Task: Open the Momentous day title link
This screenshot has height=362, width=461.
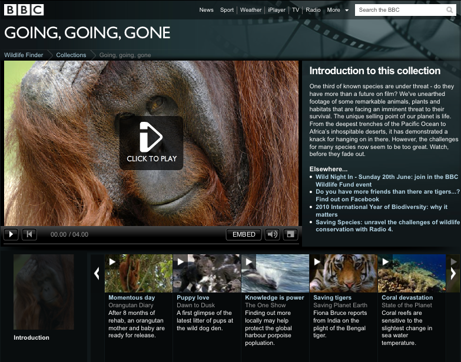Action: [x=132, y=297]
